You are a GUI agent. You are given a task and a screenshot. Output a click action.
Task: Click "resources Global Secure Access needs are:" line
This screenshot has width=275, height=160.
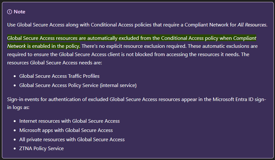pos(54,63)
